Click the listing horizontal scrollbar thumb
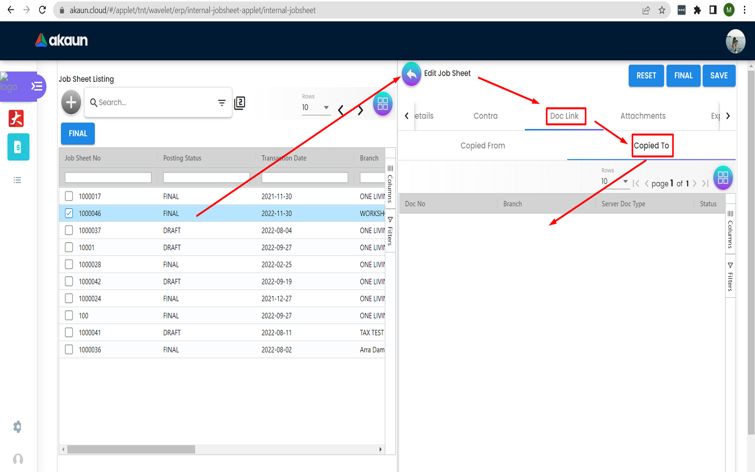This screenshot has height=472, width=755. 131,449
